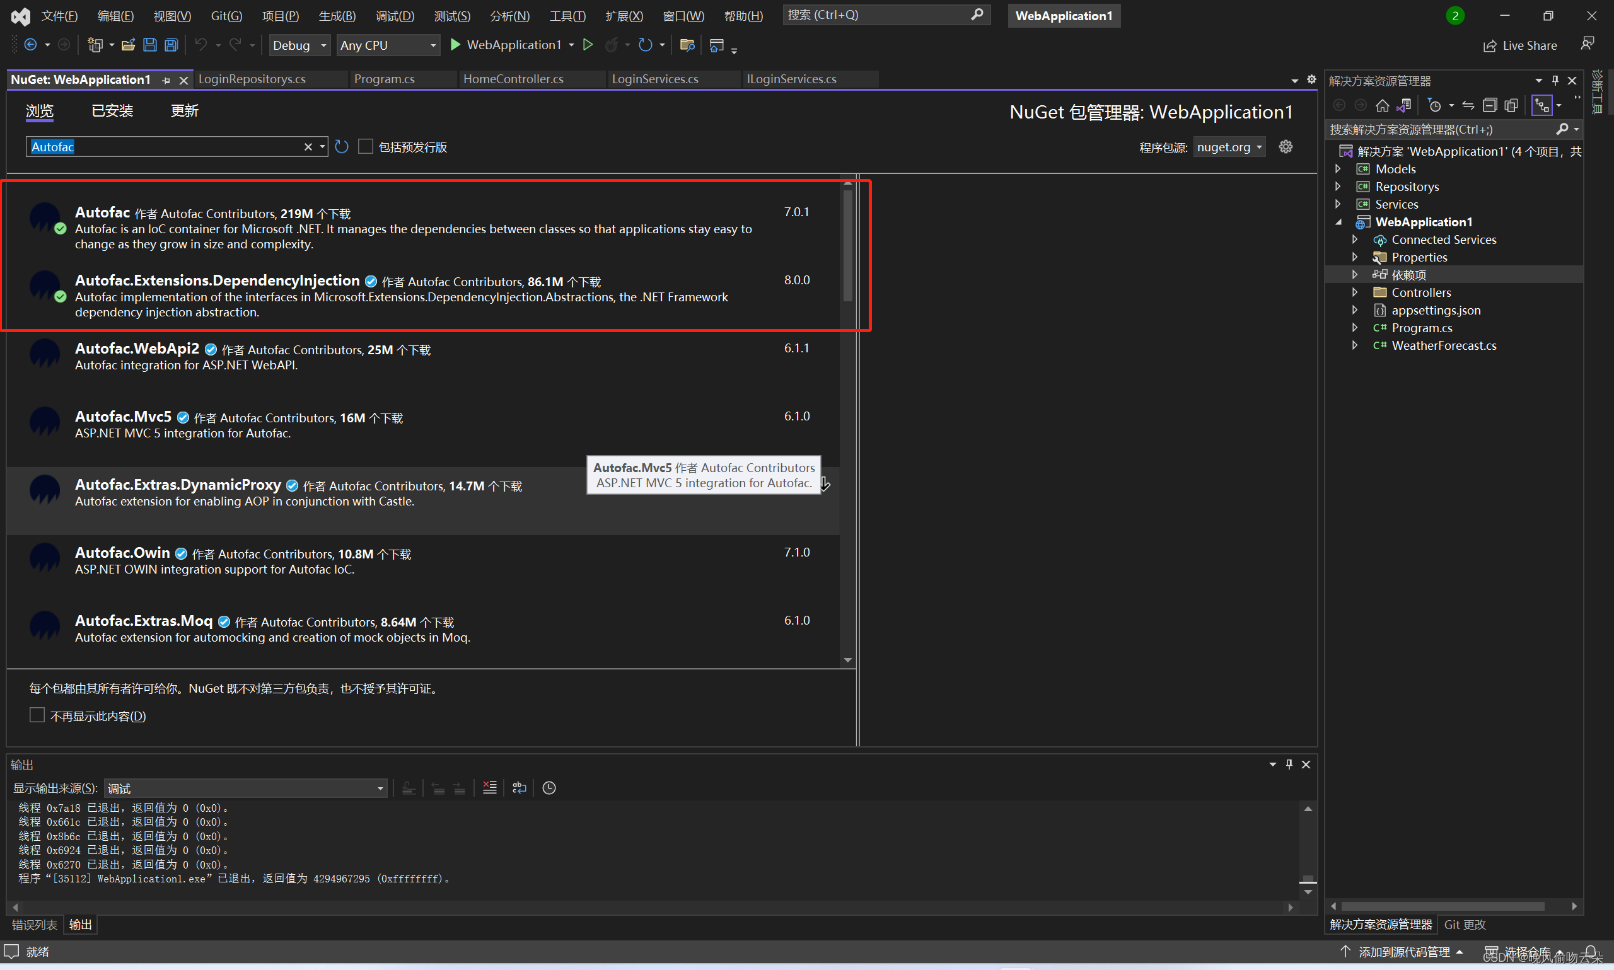Image resolution: width=1614 pixels, height=970 pixels.
Task: Select Autofac.Extensions.DependencyInjection package
Action: 423,296
